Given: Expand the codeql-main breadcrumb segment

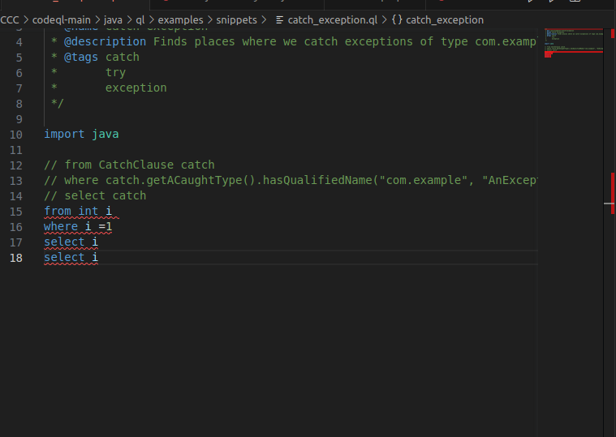Looking at the screenshot, I should (60, 19).
